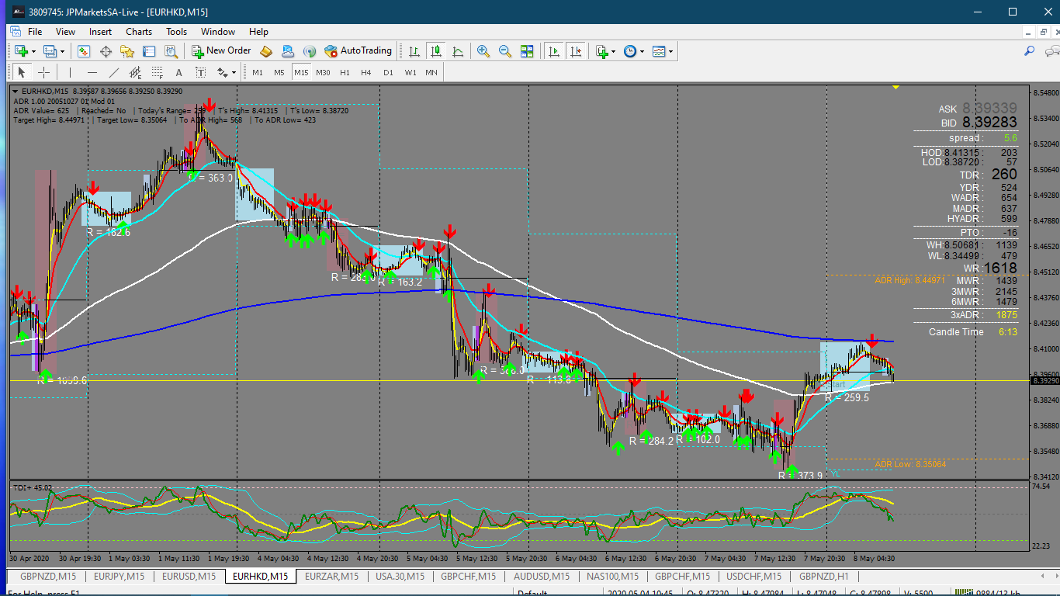1060x596 pixels.
Task: Tile chart windows with the grid icon
Action: [x=527, y=51]
